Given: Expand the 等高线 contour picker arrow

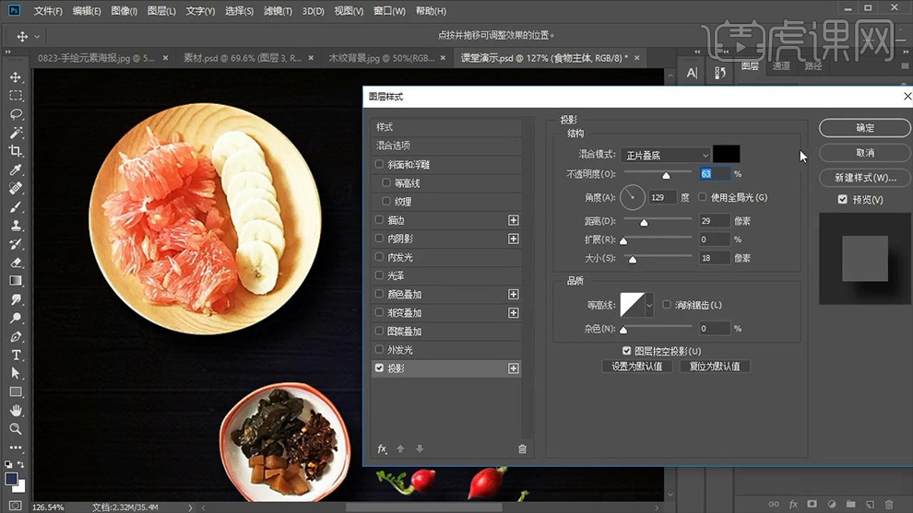Looking at the screenshot, I should click(x=650, y=305).
